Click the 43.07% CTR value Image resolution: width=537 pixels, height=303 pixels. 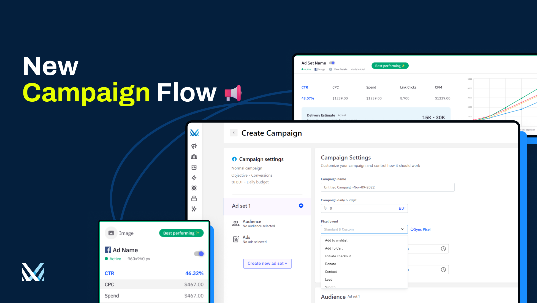click(x=308, y=98)
